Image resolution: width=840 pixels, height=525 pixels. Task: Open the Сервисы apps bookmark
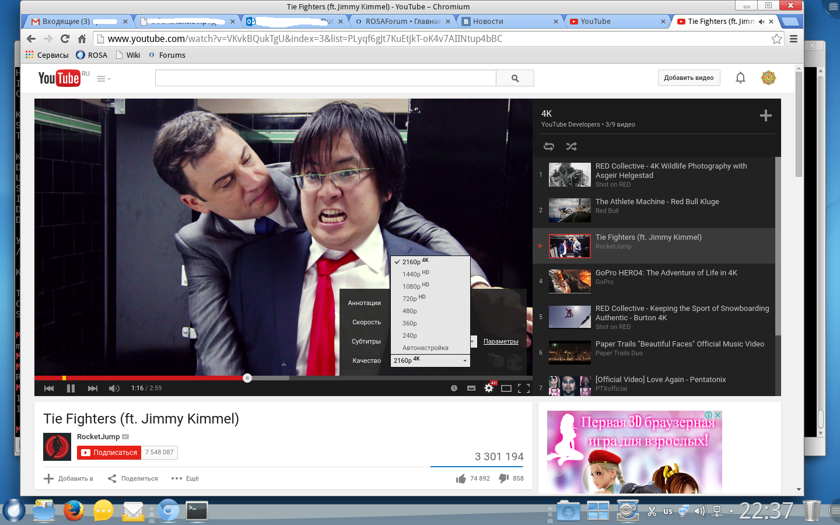47,55
